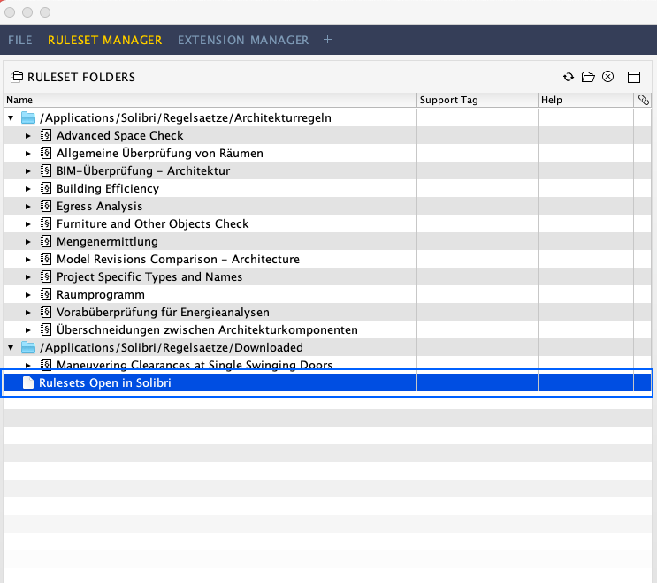Click the Model Revisions Comparison ruleset icon
Screen dimensions: 657x583
click(x=46, y=259)
